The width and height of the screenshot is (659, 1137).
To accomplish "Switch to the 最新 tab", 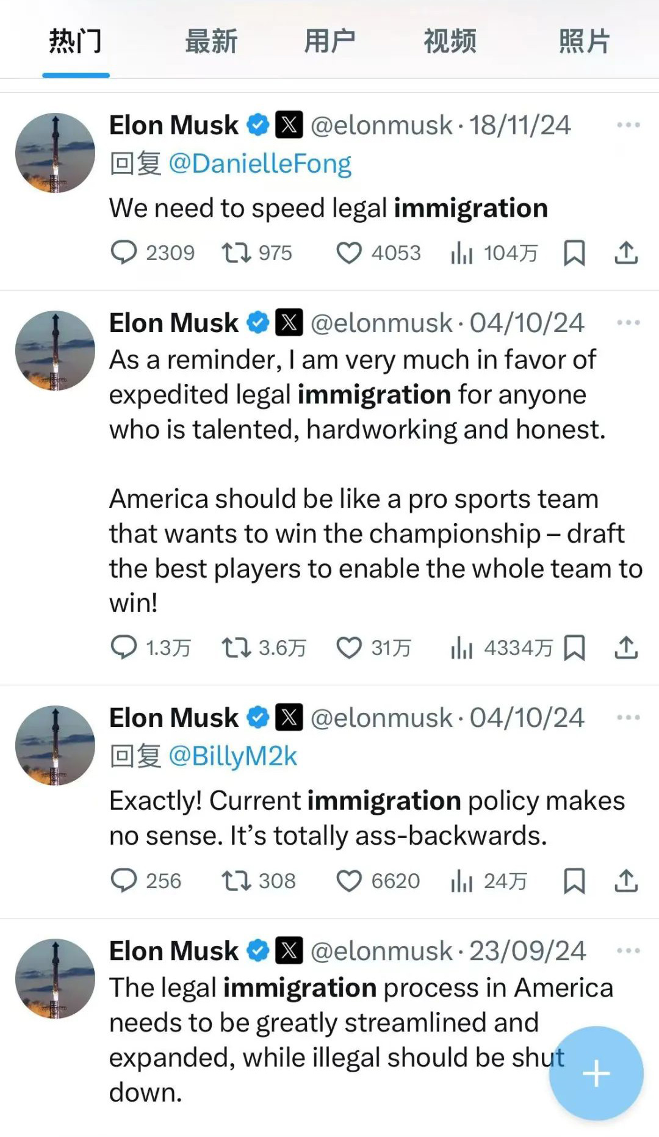I will [x=211, y=42].
